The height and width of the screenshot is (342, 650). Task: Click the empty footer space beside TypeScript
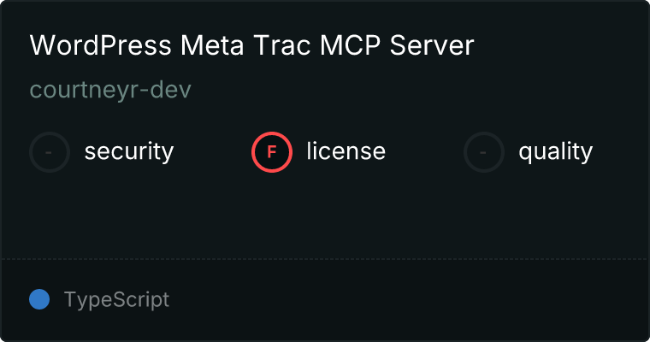click(x=408, y=300)
